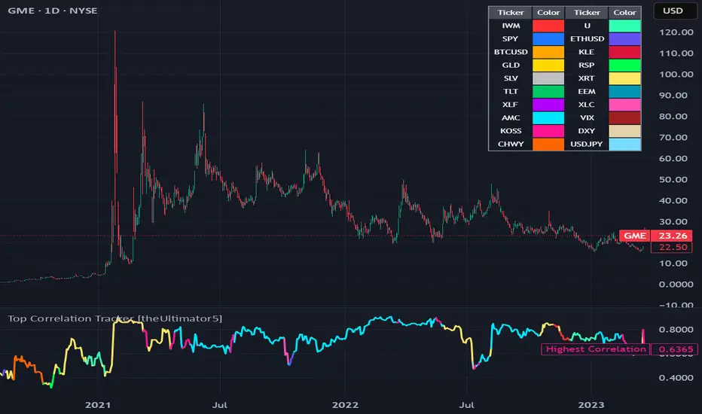Click the USDJPY light blue swatch
The height and width of the screenshot is (414, 702).
point(624,144)
